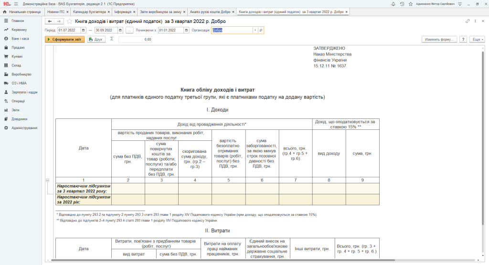The image size is (489, 265).
Task: Collapse row group minus toggle near table
Action: click(x=47, y=180)
